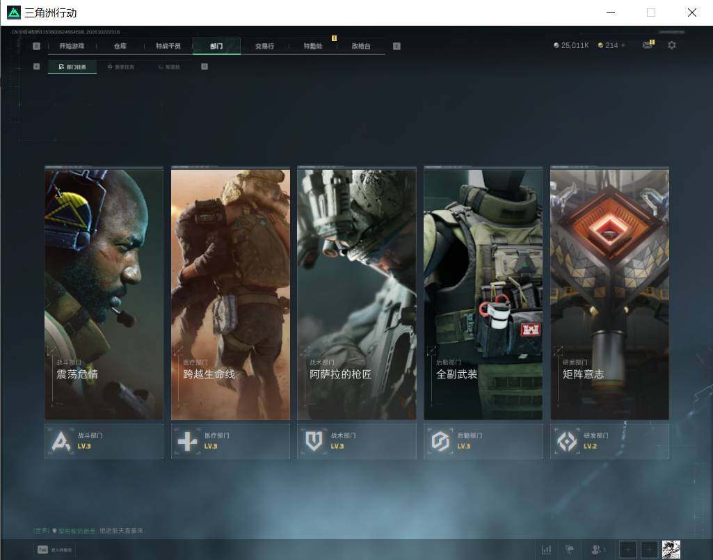The image size is (713, 560).
Task: Click the previous sub-tab key hint icon left of 部门任务
Action: pyautogui.click(x=36, y=66)
